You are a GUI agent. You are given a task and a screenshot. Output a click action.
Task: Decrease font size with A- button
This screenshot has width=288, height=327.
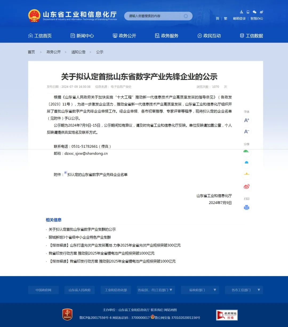[247, 131]
